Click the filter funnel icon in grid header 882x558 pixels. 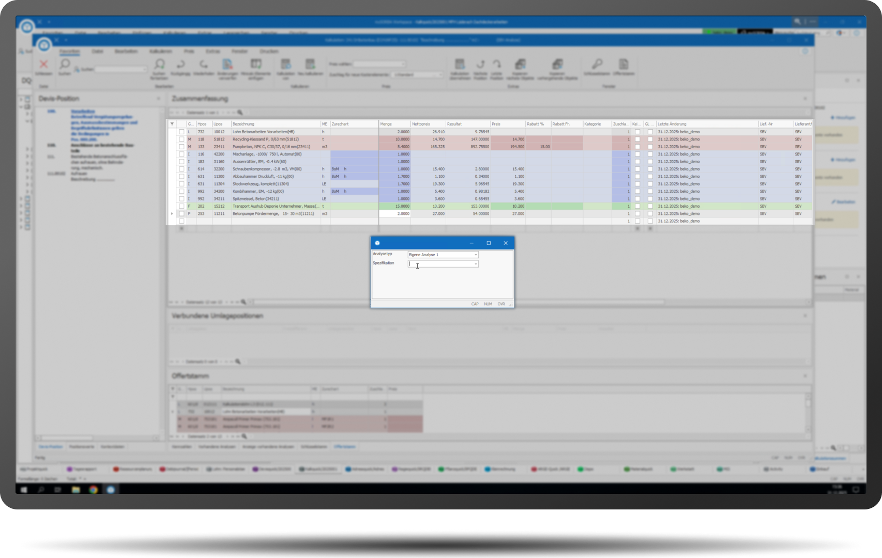(x=172, y=124)
